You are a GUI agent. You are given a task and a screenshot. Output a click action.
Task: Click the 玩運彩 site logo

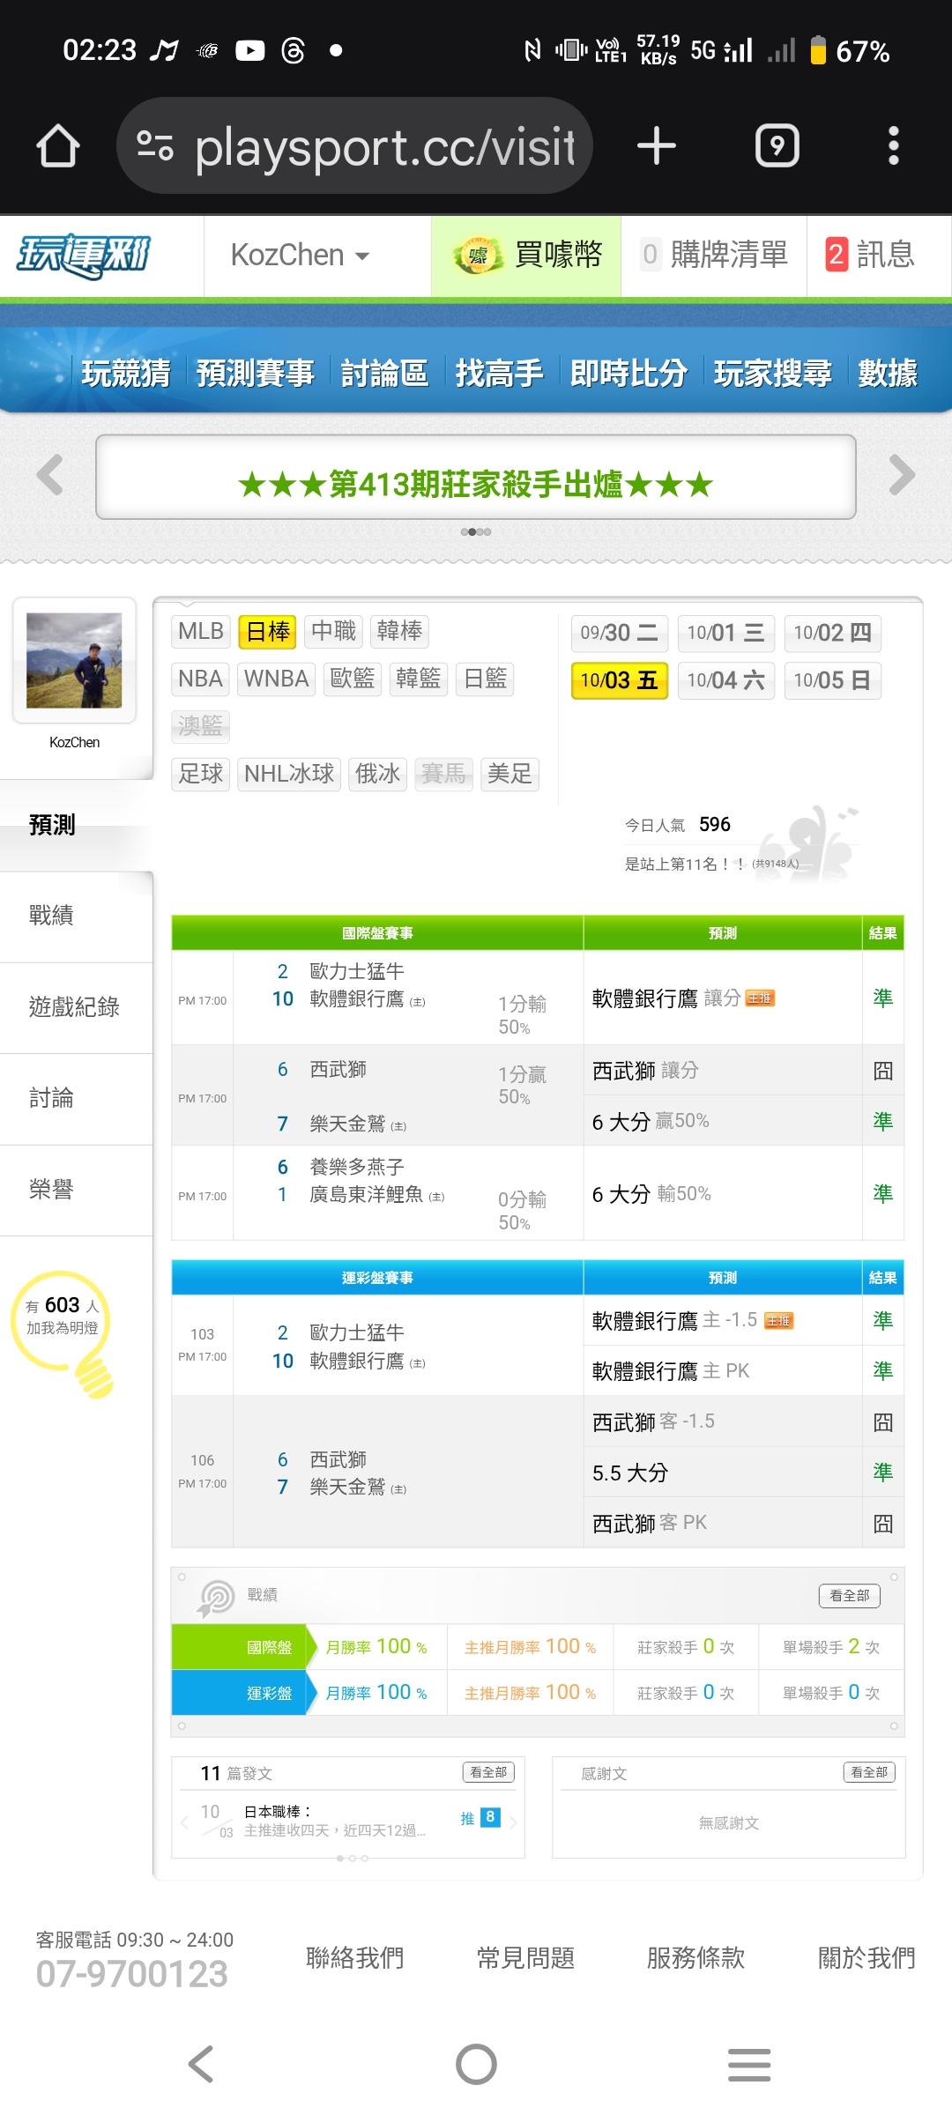pyautogui.click(x=85, y=256)
